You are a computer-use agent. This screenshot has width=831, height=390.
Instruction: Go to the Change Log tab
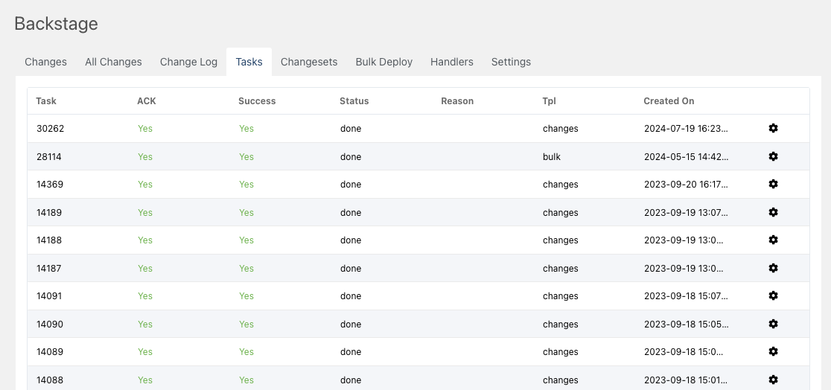188,62
